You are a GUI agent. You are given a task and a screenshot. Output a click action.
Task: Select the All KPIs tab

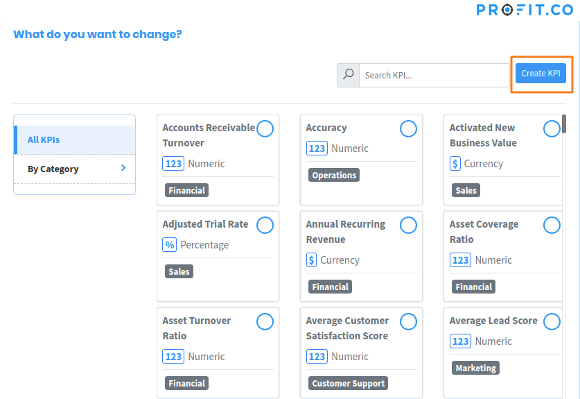pos(75,139)
